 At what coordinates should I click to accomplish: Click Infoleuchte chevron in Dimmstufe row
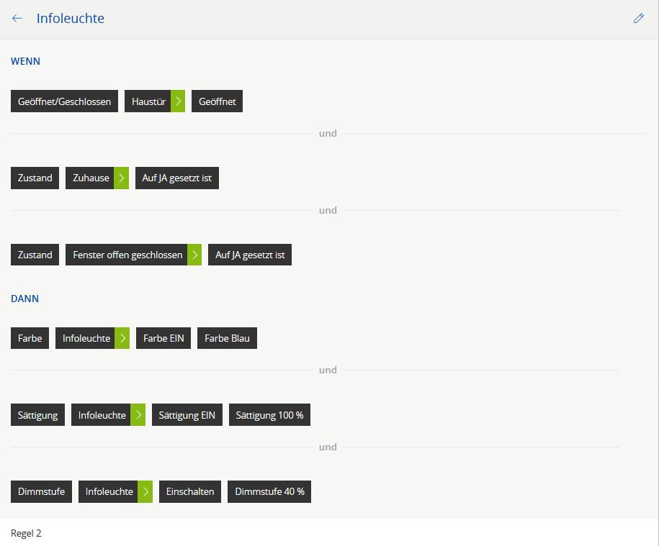coord(145,492)
